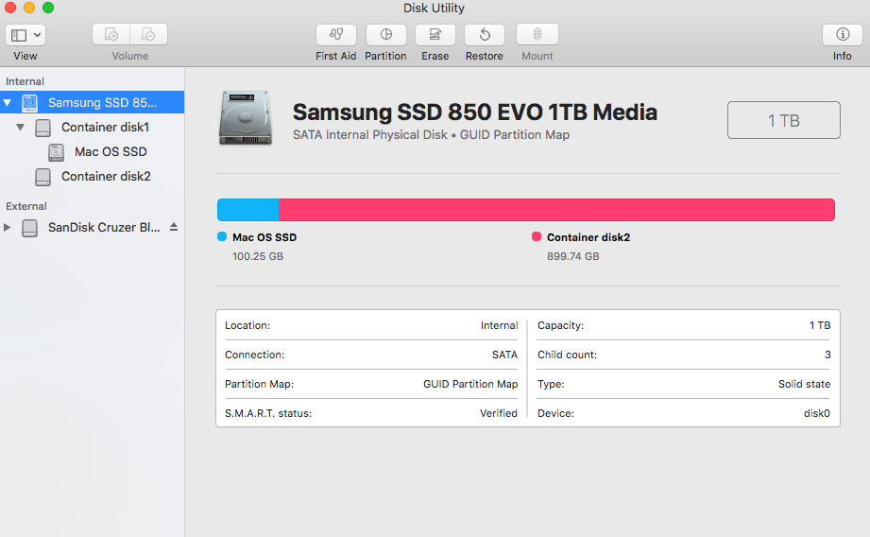Click the Container disk2 legend label

[589, 237]
